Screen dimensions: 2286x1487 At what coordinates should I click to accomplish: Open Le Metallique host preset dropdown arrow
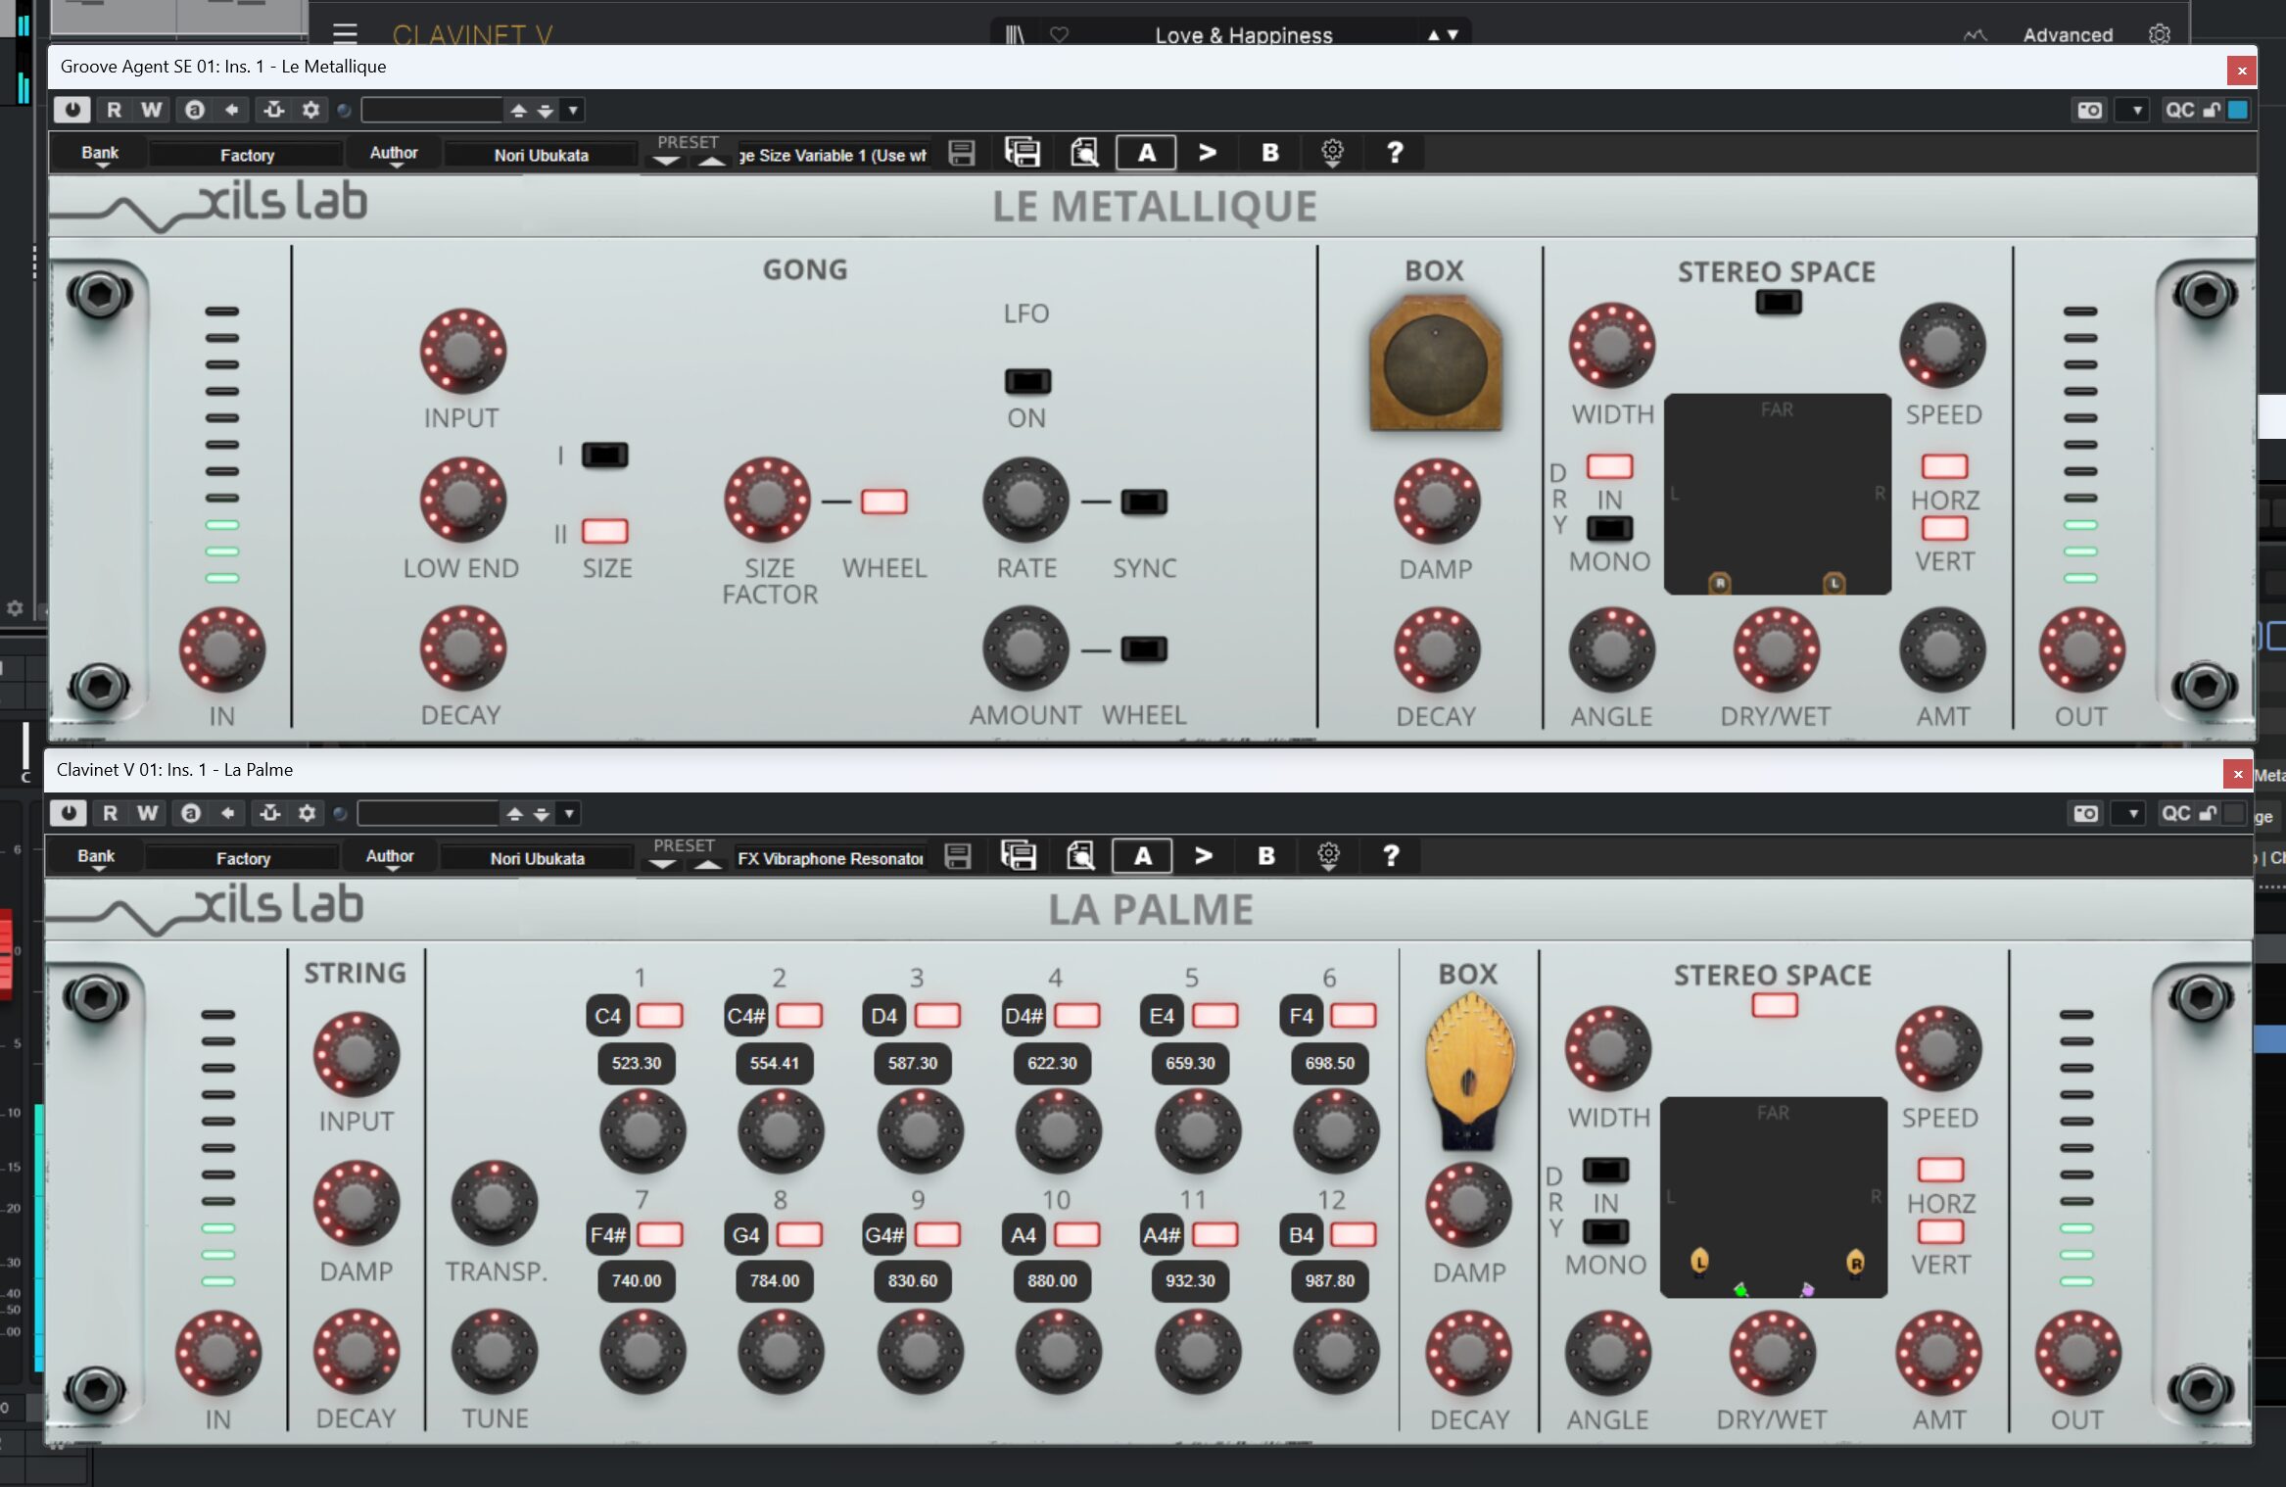573,110
